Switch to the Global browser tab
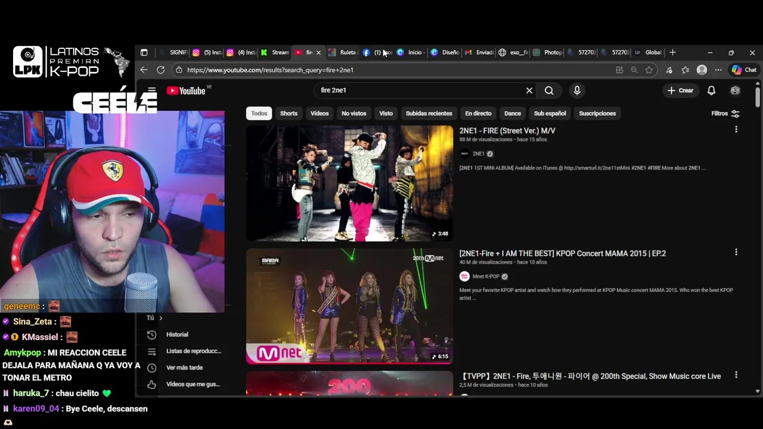 tap(648, 52)
